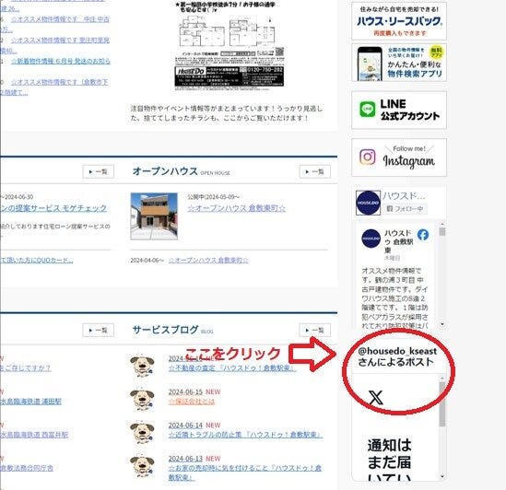Click the Facebook logo in the feed
This screenshot has height=490, width=506.
pos(423,235)
